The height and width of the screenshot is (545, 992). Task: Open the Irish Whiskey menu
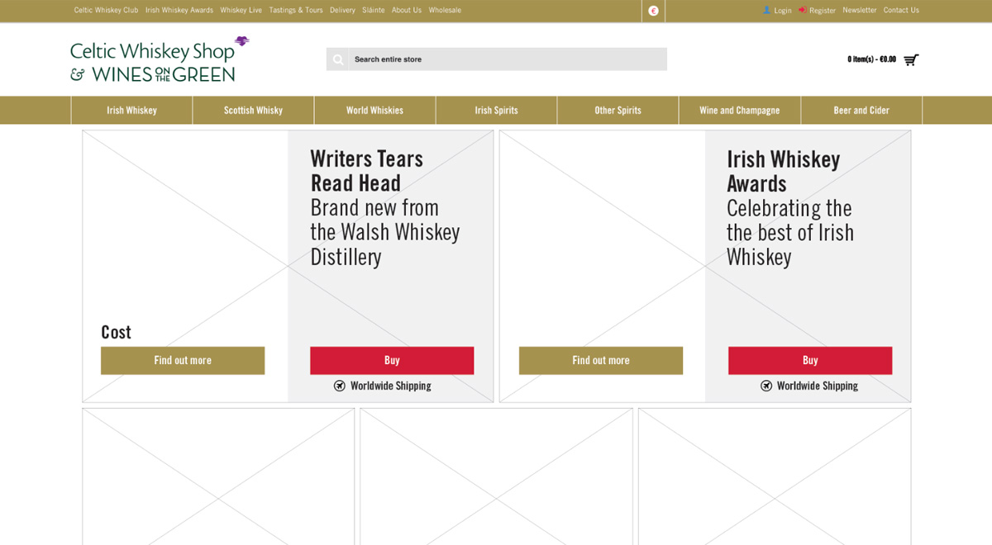131,110
